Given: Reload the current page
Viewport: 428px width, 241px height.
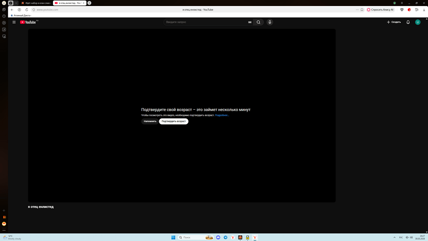Looking at the screenshot, I should click(x=27, y=9).
